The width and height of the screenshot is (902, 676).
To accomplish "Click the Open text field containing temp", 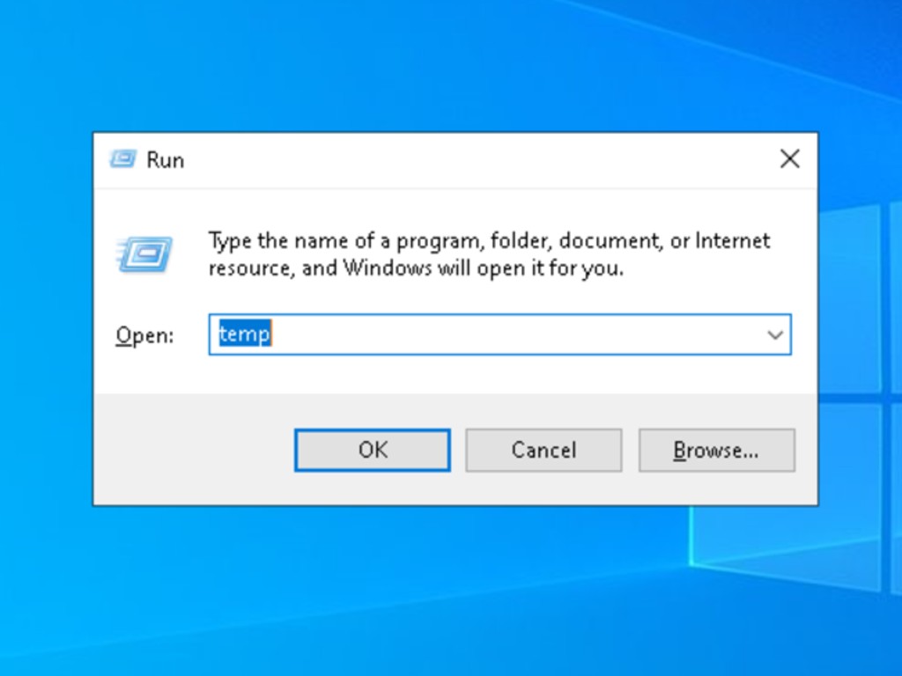I will pos(500,334).
